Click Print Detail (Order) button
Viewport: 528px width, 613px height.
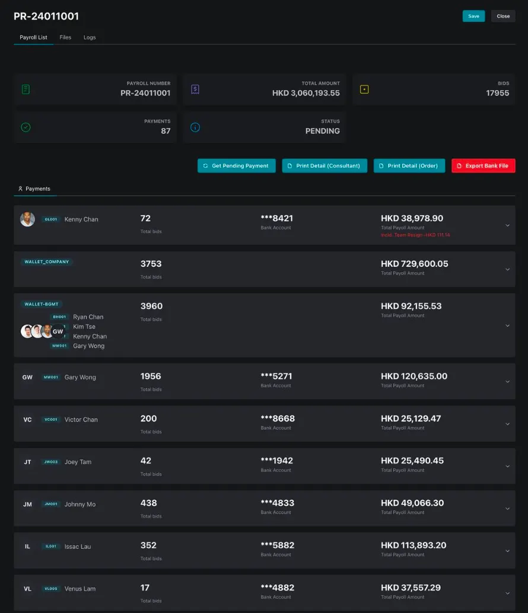(409, 166)
